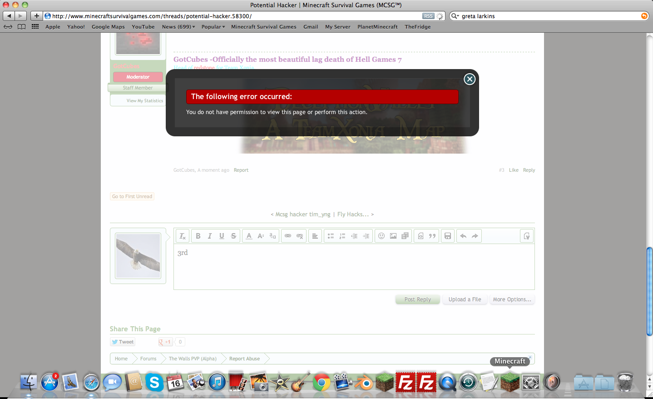The height and width of the screenshot is (399, 653).
Task: Toggle BB code editor mode icon
Action: 527,236
